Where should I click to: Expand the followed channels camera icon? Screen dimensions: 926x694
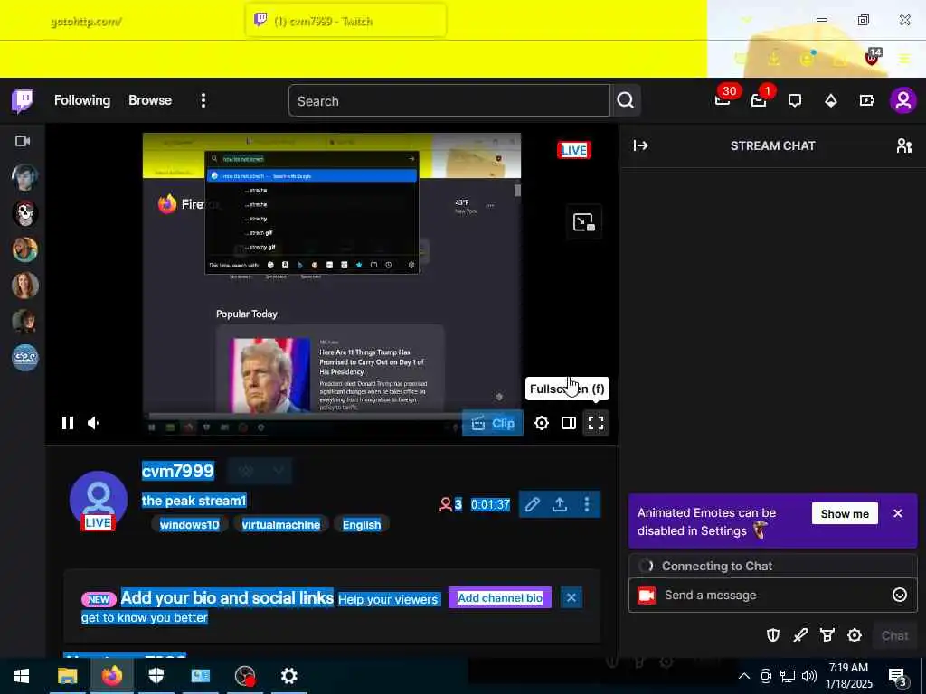point(23,141)
